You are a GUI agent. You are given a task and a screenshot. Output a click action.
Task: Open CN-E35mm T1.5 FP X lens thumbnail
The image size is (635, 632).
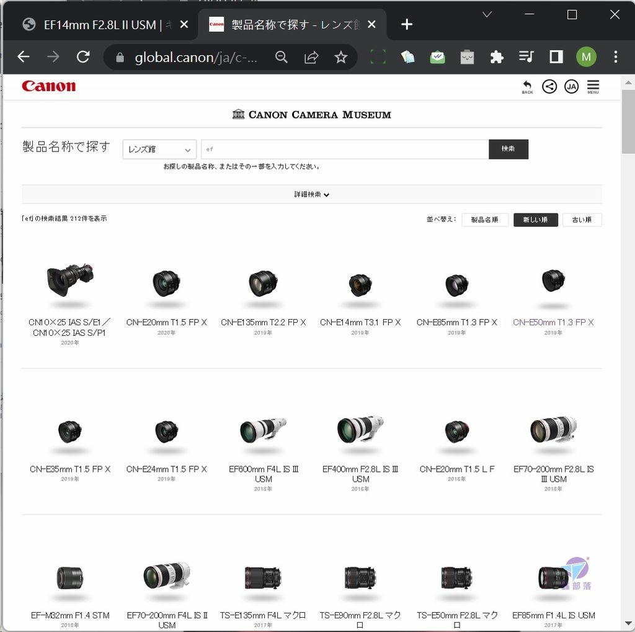tap(70, 431)
